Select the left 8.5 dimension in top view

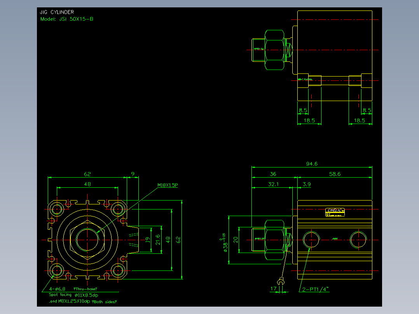[303, 110]
